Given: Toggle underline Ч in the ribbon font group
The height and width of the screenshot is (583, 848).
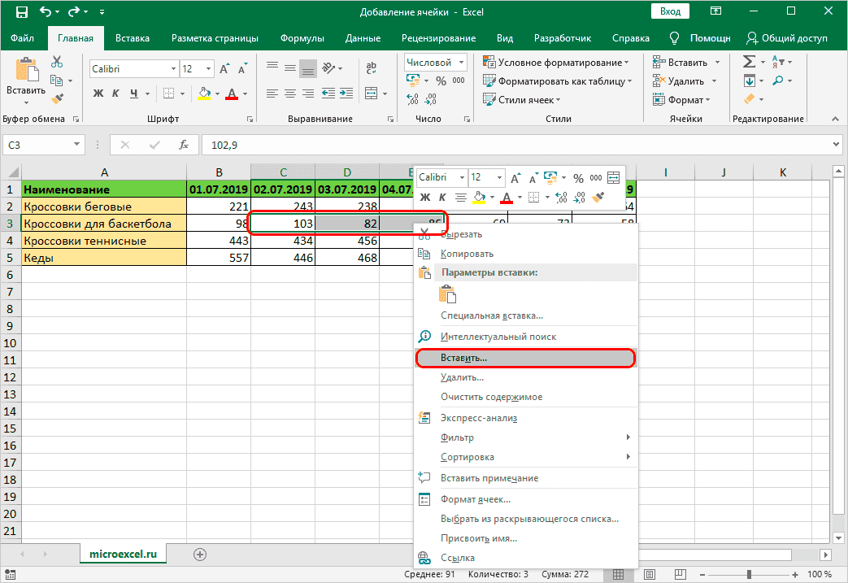Looking at the screenshot, I should tap(134, 93).
